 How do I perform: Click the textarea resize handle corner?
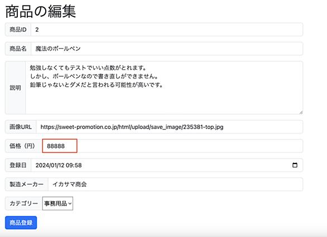301,112
